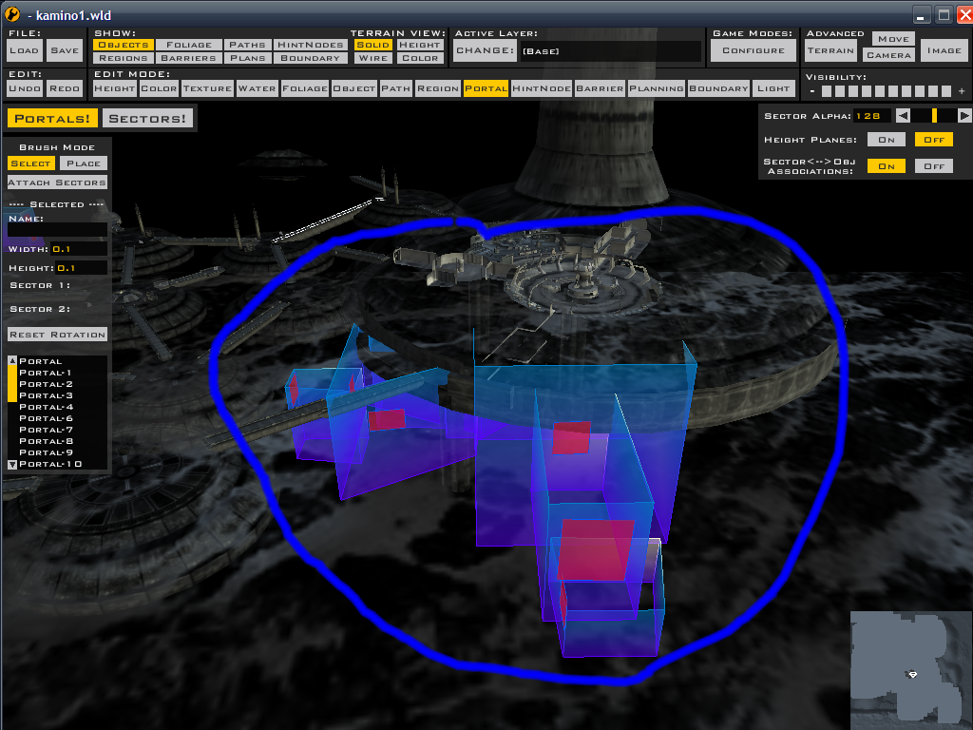Switch to Height edit mode
Screen dimensions: 973x730
pyautogui.click(x=114, y=88)
